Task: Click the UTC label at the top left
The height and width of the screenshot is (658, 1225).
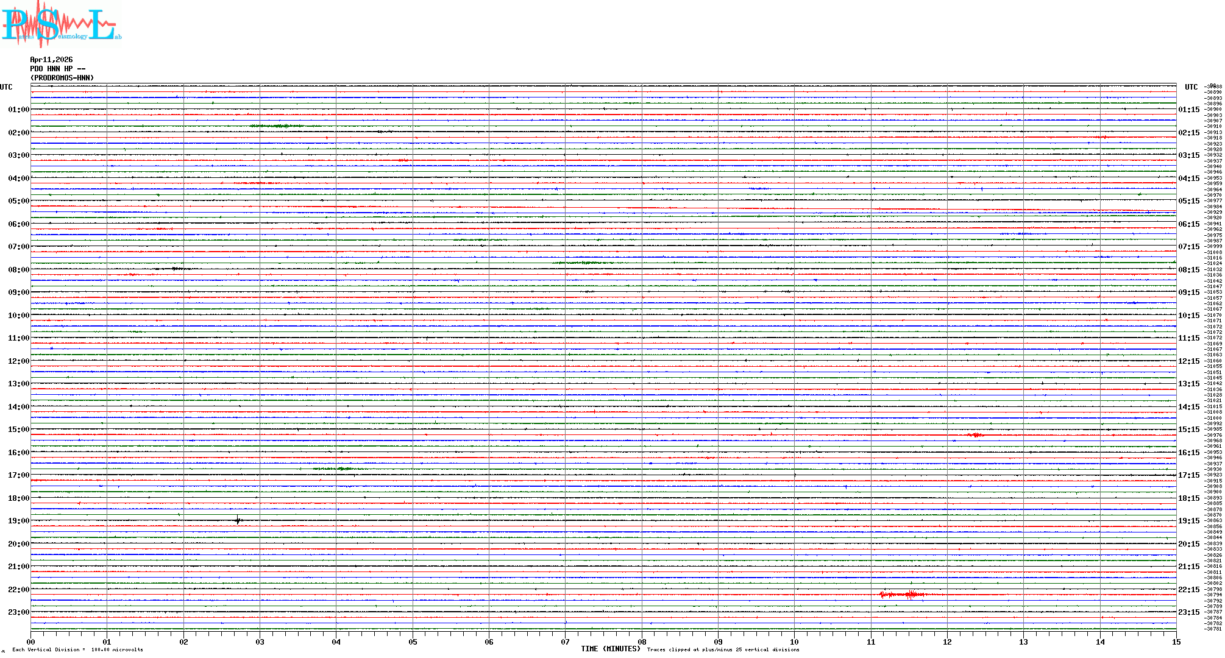Action: pos(6,87)
